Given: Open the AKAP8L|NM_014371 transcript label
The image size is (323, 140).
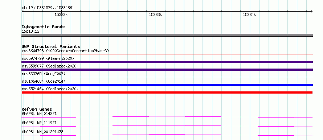Looking at the screenshot, I should pos(39,114).
